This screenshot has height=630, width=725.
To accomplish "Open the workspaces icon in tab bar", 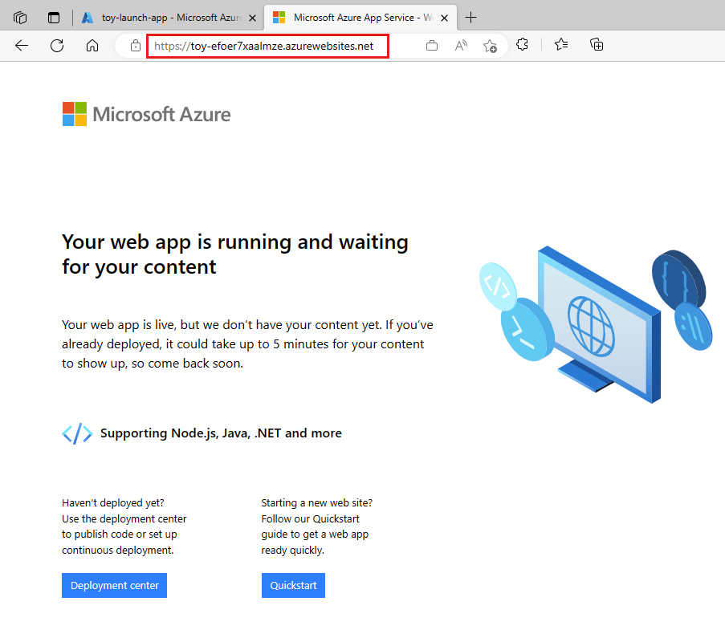I will coord(20,18).
